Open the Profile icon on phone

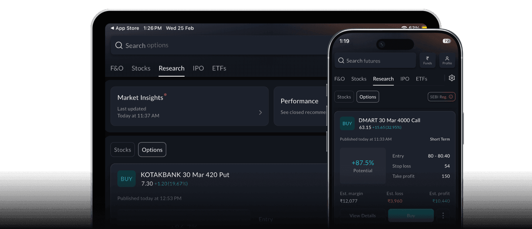click(447, 60)
